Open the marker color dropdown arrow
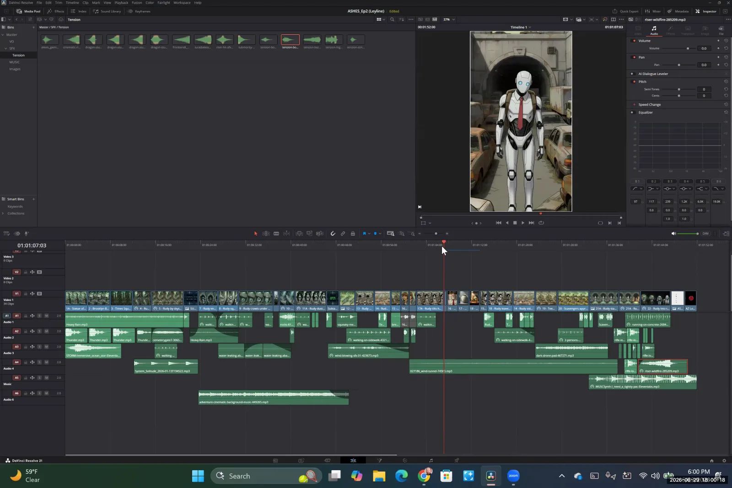This screenshot has width=732, height=488. tap(380, 234)
